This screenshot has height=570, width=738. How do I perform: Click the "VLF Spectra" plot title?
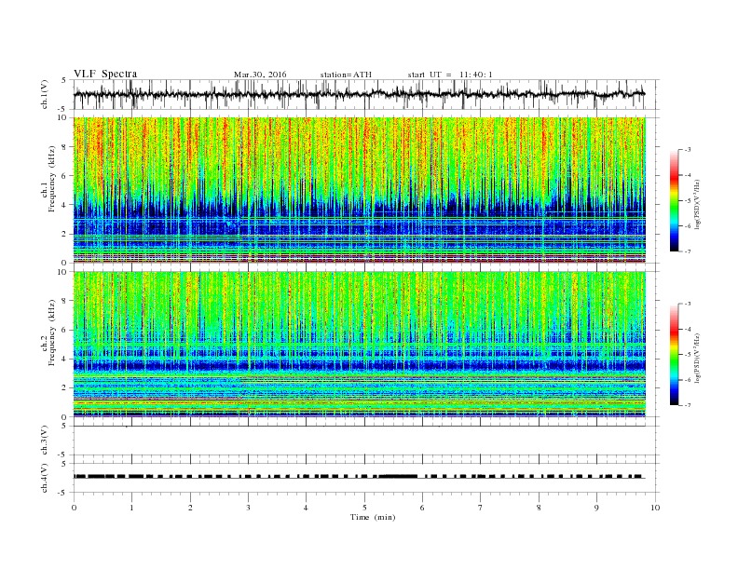[105, 74]
